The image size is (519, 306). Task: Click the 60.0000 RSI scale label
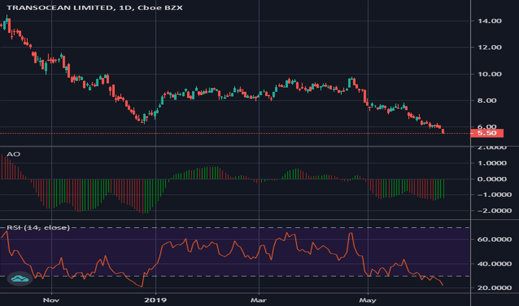[494, 239]
